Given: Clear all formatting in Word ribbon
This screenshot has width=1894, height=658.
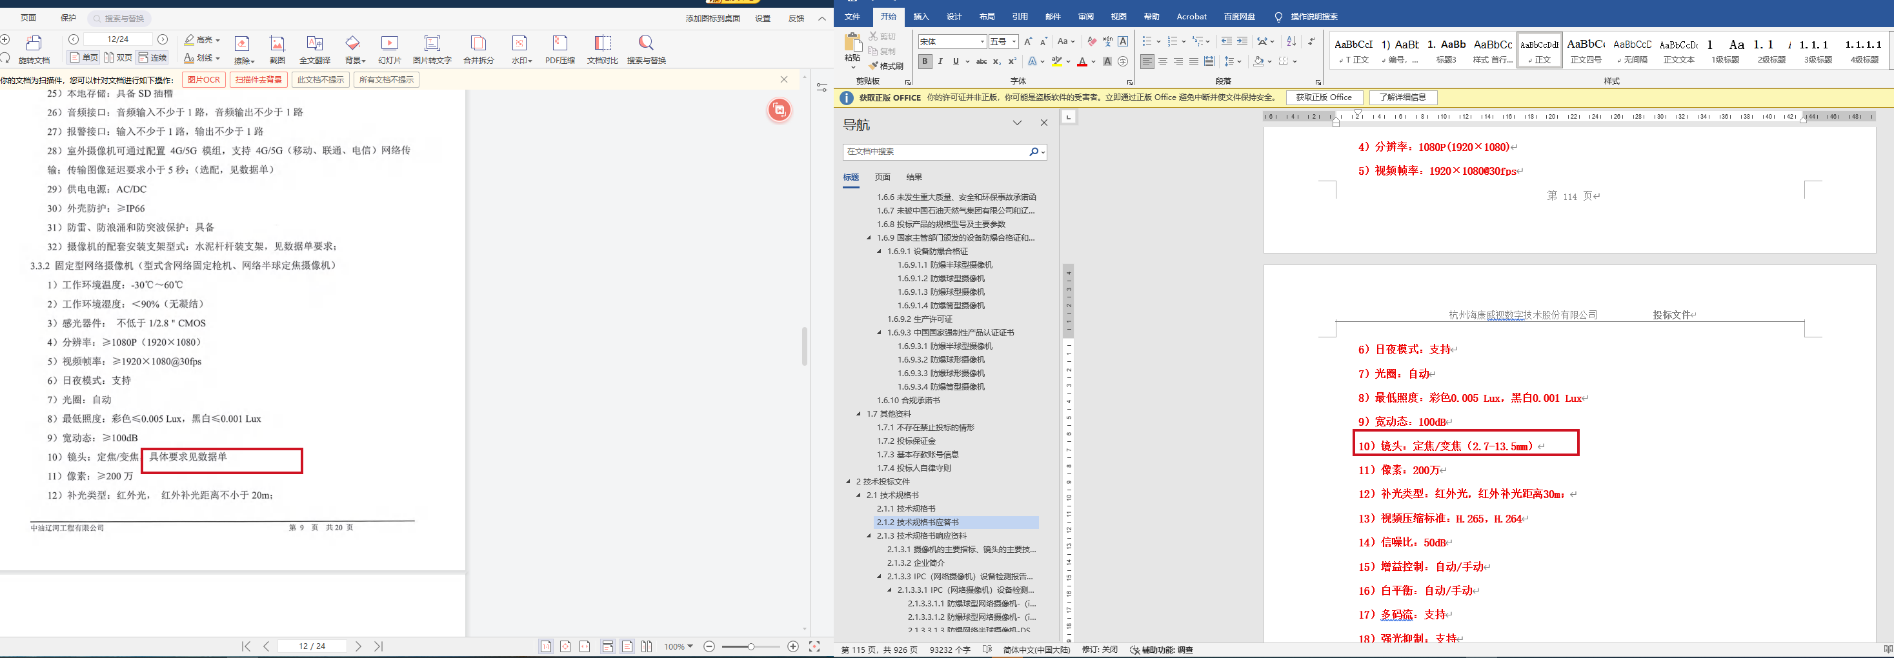Looking at the screenshot, I should click(x=1092, y=41).
